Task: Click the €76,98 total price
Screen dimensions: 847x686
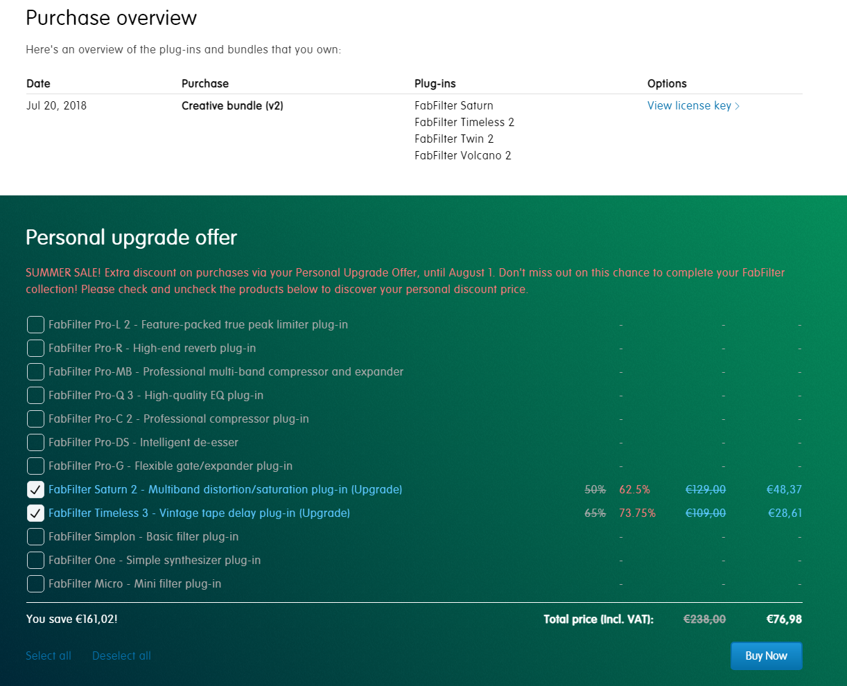Action: point(784,619)
